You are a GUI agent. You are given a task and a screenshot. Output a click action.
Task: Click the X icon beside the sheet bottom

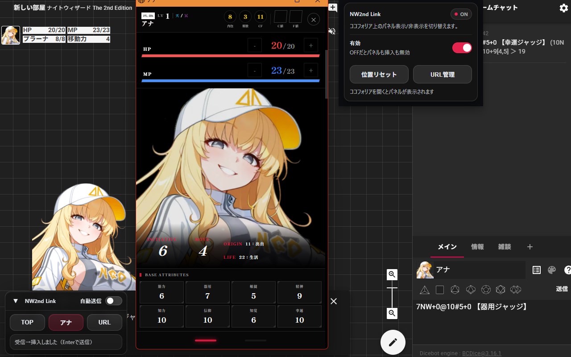[x=334, y=301]
